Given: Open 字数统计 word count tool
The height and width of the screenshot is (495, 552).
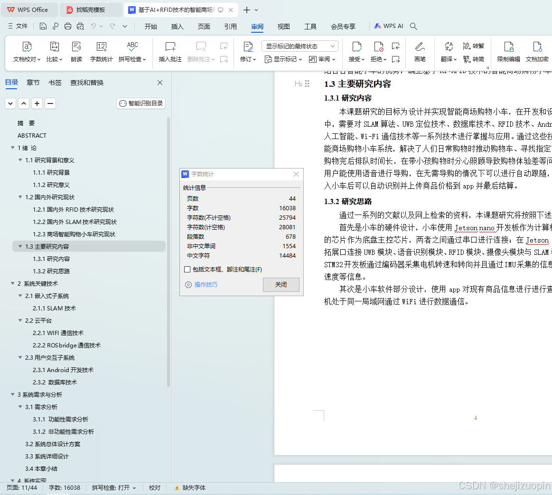Looking at the screenshot, I should click(102, 52).
